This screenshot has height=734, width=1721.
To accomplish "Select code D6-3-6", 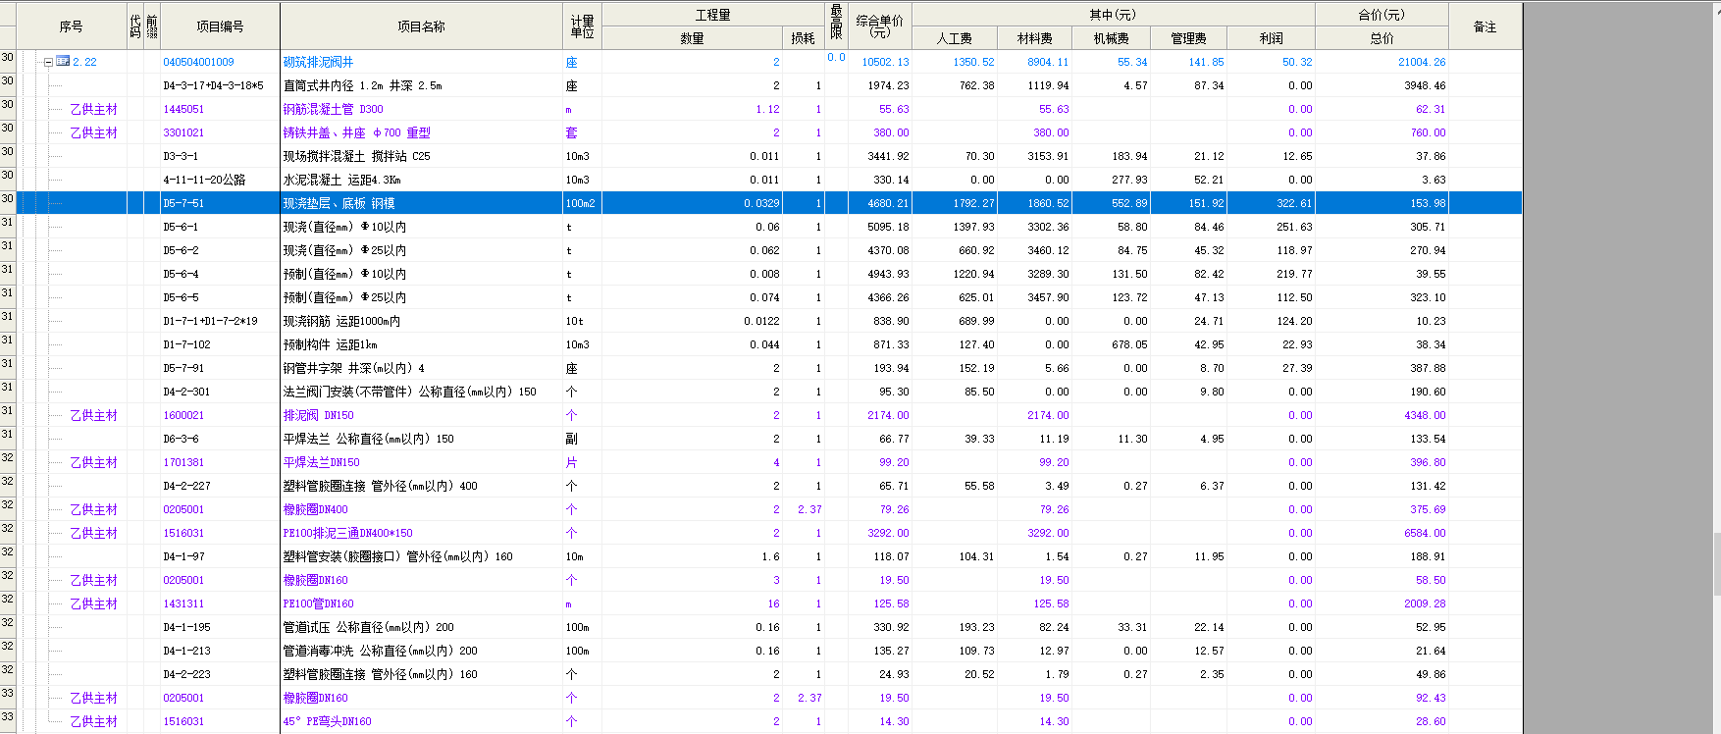I will pyautogui.click(x=181, y=439).
